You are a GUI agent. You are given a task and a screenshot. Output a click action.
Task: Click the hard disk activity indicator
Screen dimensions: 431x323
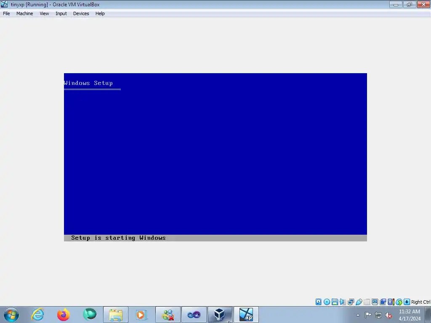click(318, 302)
